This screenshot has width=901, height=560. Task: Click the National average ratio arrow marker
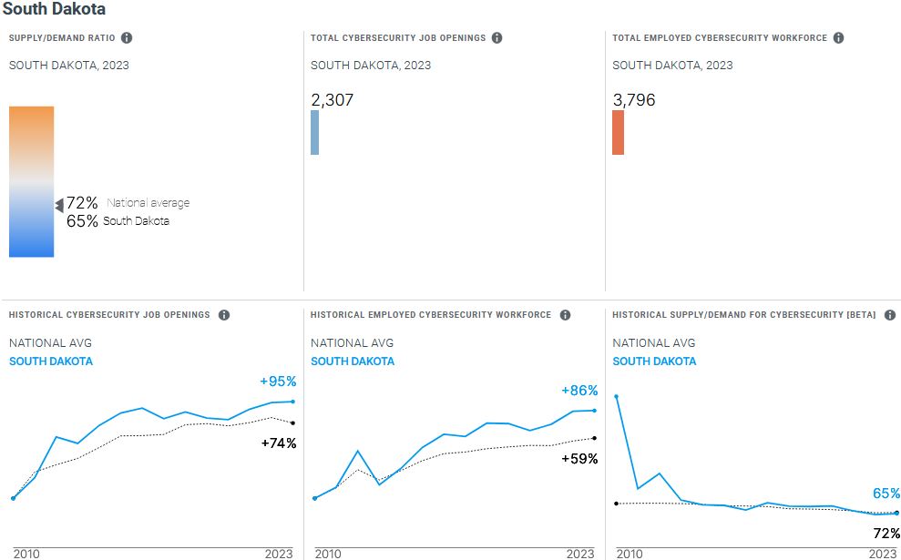pyautogui.click(x=59, y=206)
